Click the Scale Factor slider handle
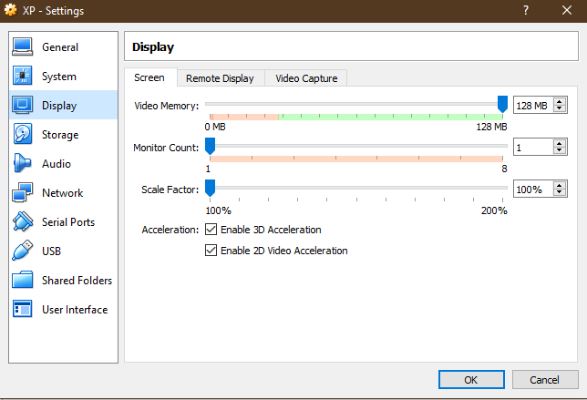This screenshot has width=587, height=400. (x=210, y=188)
